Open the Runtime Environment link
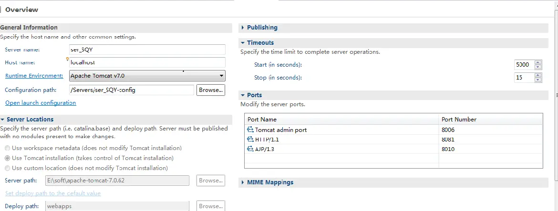The height and width of the screenshot is (211, 558). [34, 75]
